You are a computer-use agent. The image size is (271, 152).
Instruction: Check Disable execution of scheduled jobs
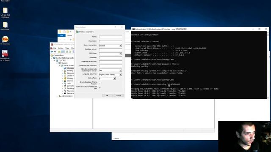tap(100, 88)
